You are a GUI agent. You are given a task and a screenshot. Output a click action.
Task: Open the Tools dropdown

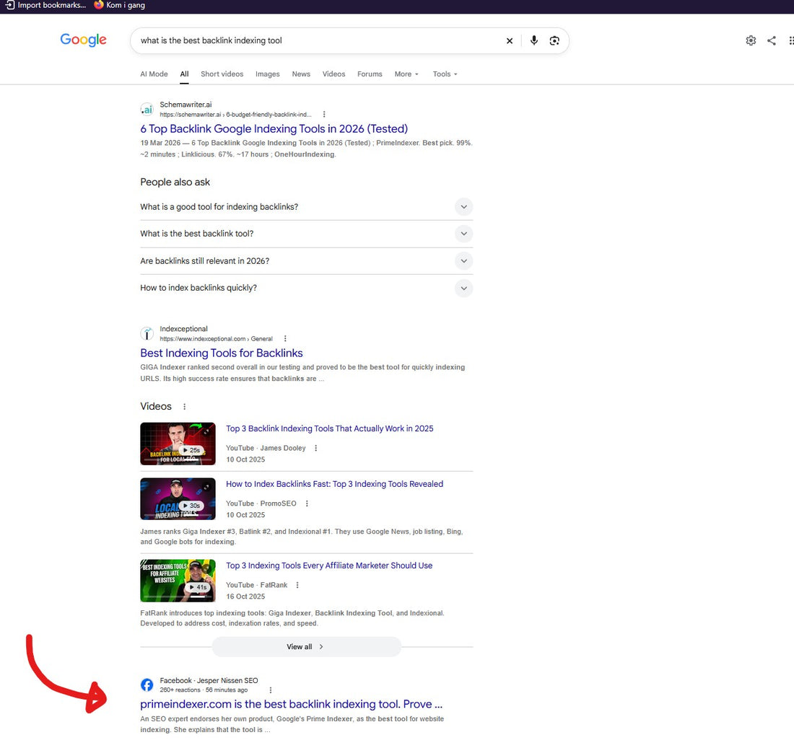(x=445, y=74)
